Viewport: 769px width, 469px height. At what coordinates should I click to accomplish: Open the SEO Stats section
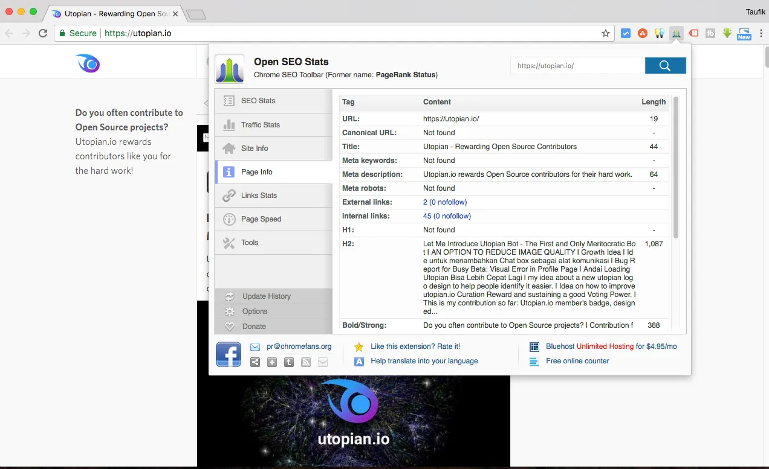[x=274, y=101]
